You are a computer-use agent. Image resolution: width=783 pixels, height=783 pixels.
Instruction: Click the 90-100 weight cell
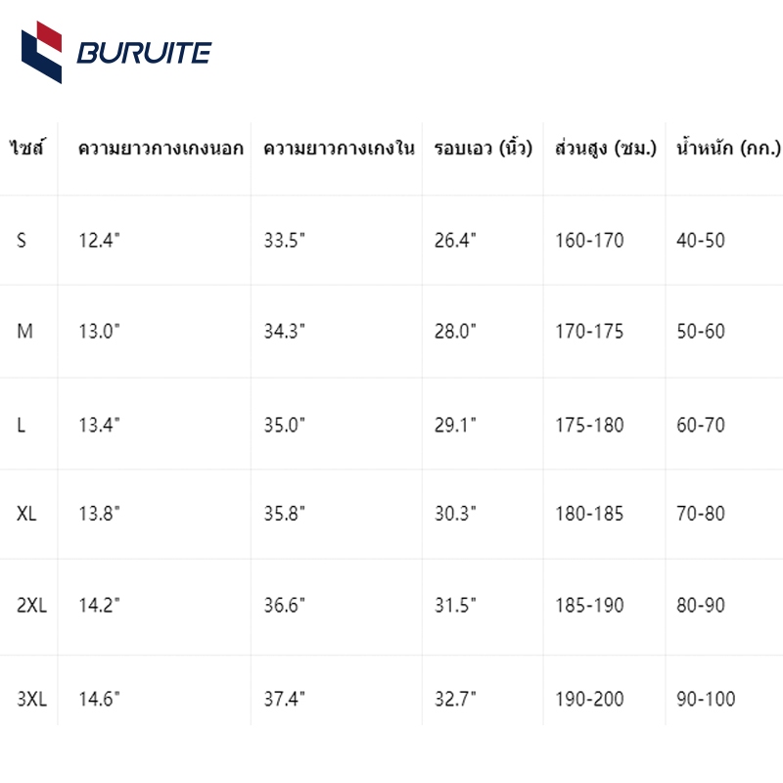point(706,699)
